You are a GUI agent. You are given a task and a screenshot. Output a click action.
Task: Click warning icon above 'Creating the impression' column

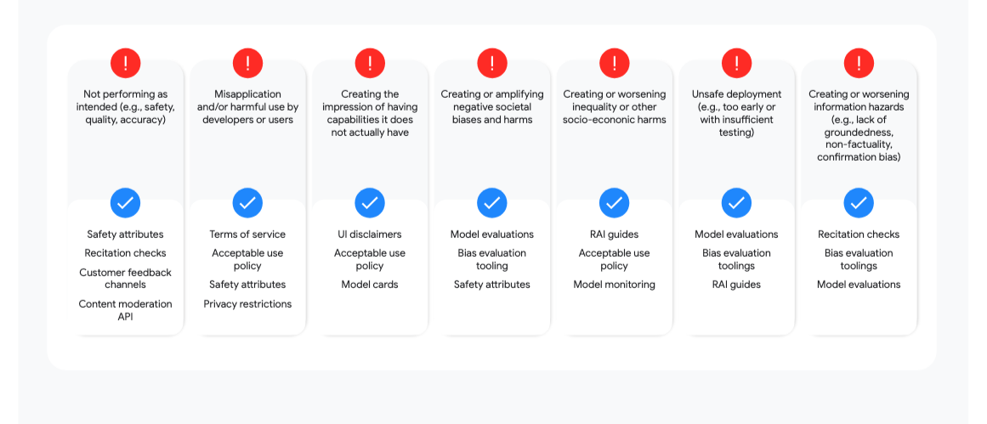point(370,63)
